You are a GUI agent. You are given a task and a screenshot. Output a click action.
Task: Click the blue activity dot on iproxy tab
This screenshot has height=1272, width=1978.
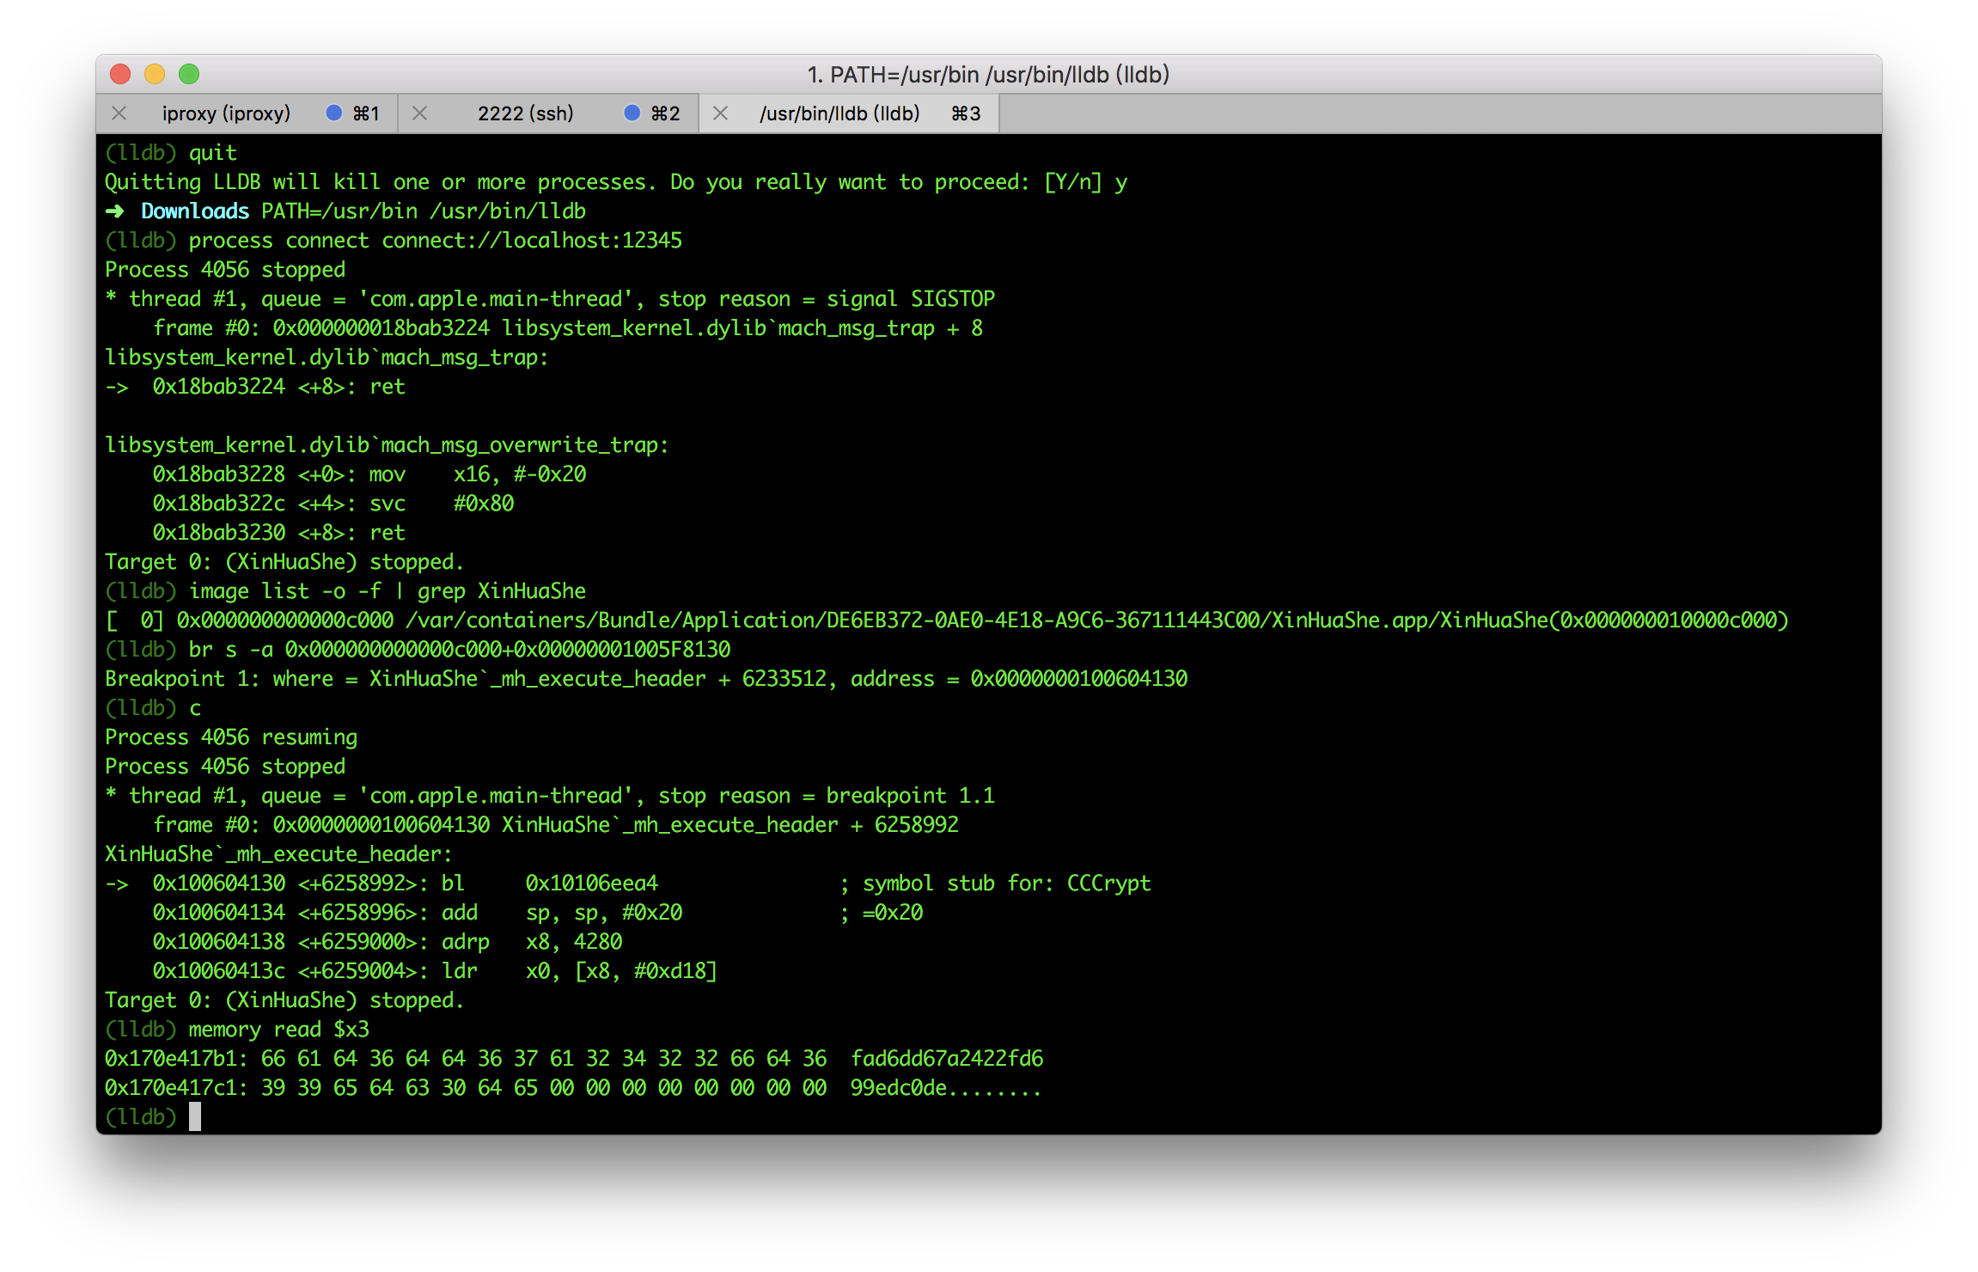coord(334,113)
